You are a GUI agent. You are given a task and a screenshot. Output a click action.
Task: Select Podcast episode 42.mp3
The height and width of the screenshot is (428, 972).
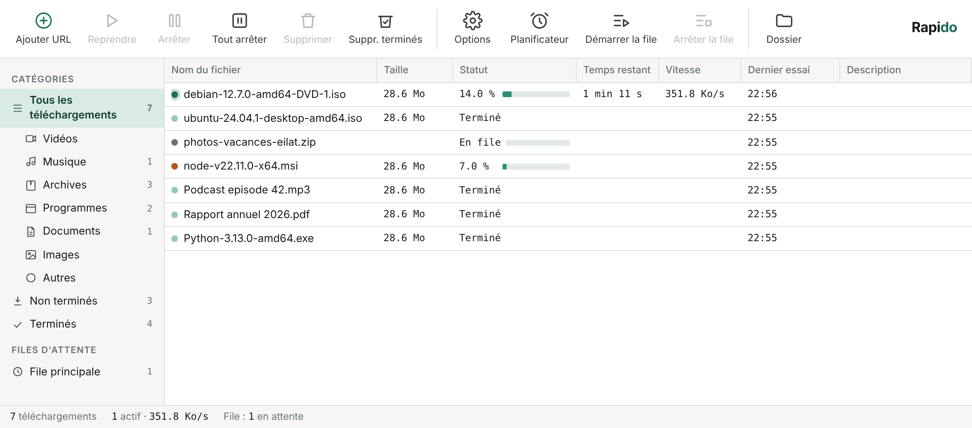coord(568,190)
